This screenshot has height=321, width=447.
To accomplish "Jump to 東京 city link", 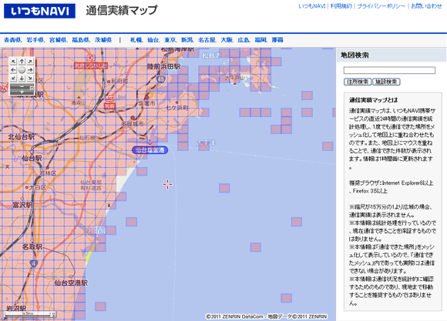I will click(170, 40).
